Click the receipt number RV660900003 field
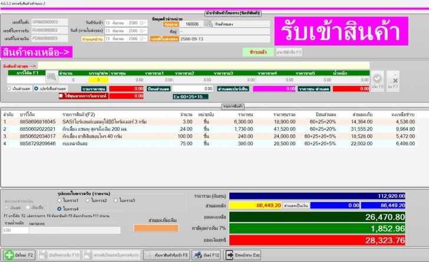 49,30
